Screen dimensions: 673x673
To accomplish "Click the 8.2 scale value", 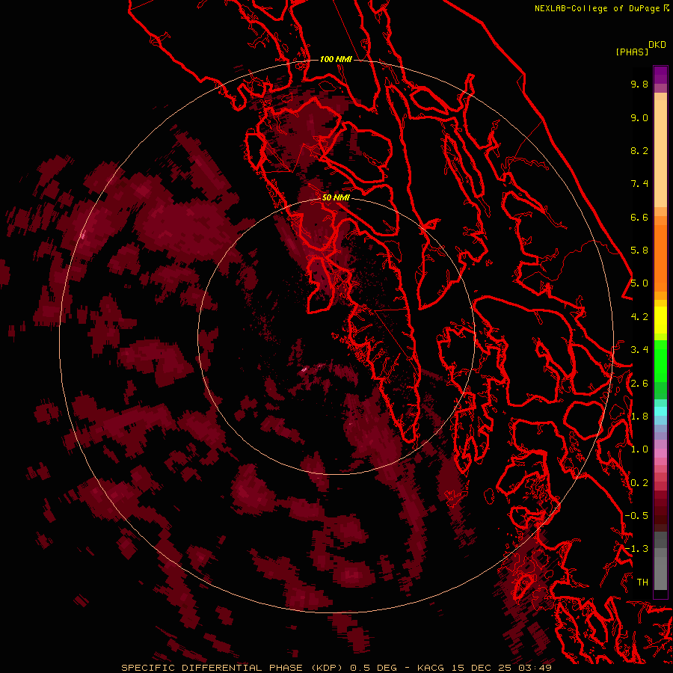I will coord(639,150).
